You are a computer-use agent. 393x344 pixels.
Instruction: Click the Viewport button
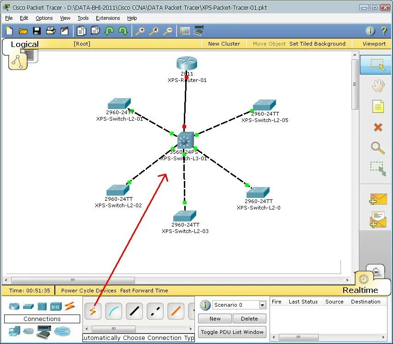tap(374, 44)
